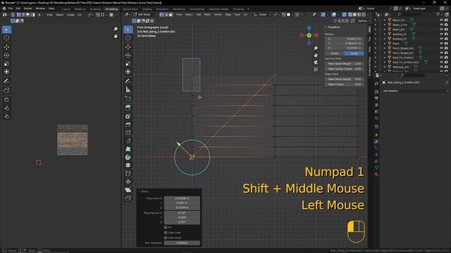Pick the Annotate tool in 3D viewport
The height and width of the screenshot is (253, 451).
click(x=128, y=81)
